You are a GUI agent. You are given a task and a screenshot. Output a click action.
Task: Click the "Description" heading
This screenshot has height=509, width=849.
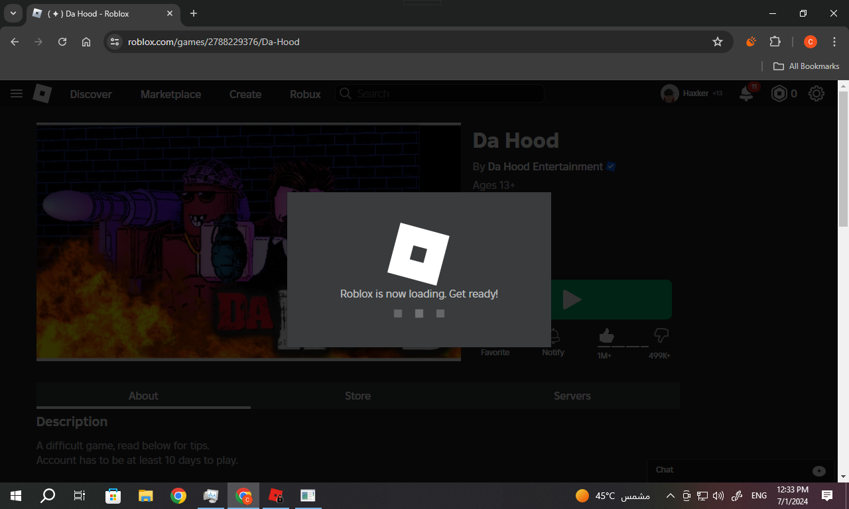(72, 422)
